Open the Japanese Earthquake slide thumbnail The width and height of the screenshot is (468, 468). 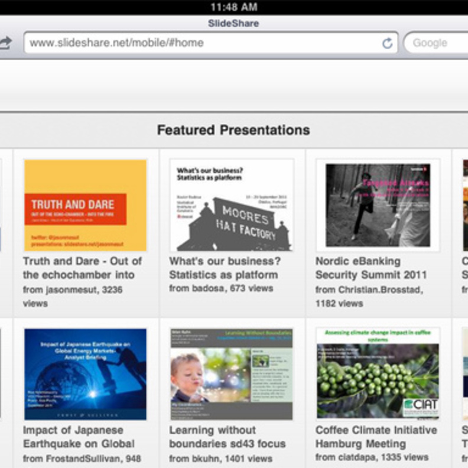click(x=85, y=374)
